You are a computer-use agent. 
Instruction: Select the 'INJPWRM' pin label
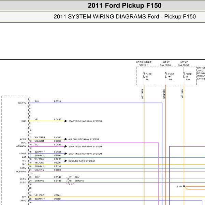tap(21, 172)
